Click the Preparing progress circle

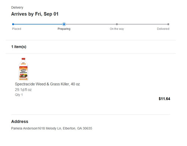click(64, 24)
